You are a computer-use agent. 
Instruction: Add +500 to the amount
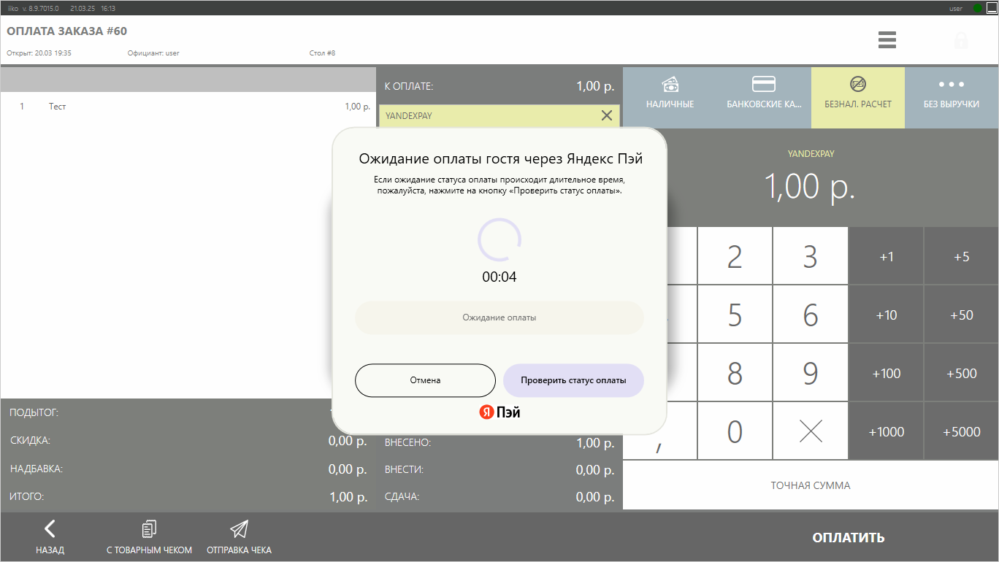[962, 373]
